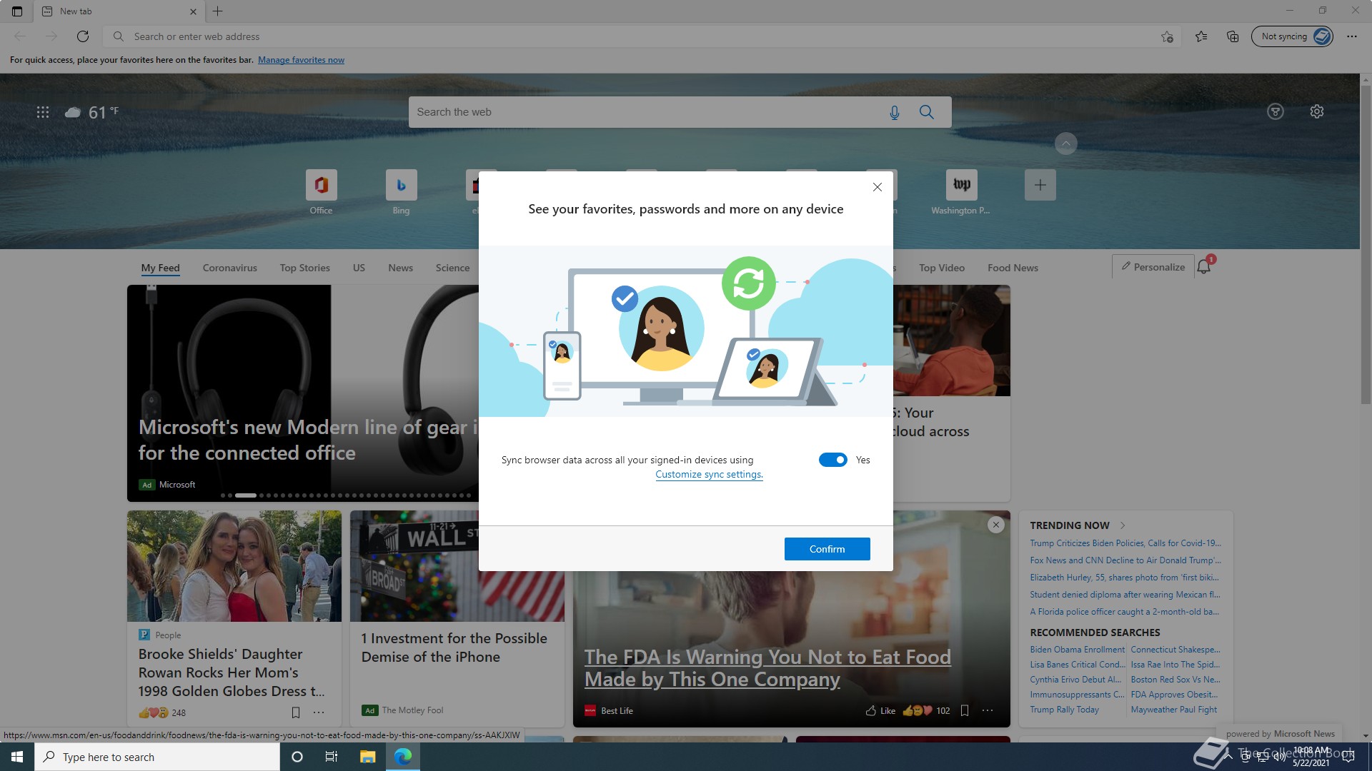This screenshot has height=771, width=1372.
Task: Switch to the My Feed tab
Action: click(x=160, y=268)
